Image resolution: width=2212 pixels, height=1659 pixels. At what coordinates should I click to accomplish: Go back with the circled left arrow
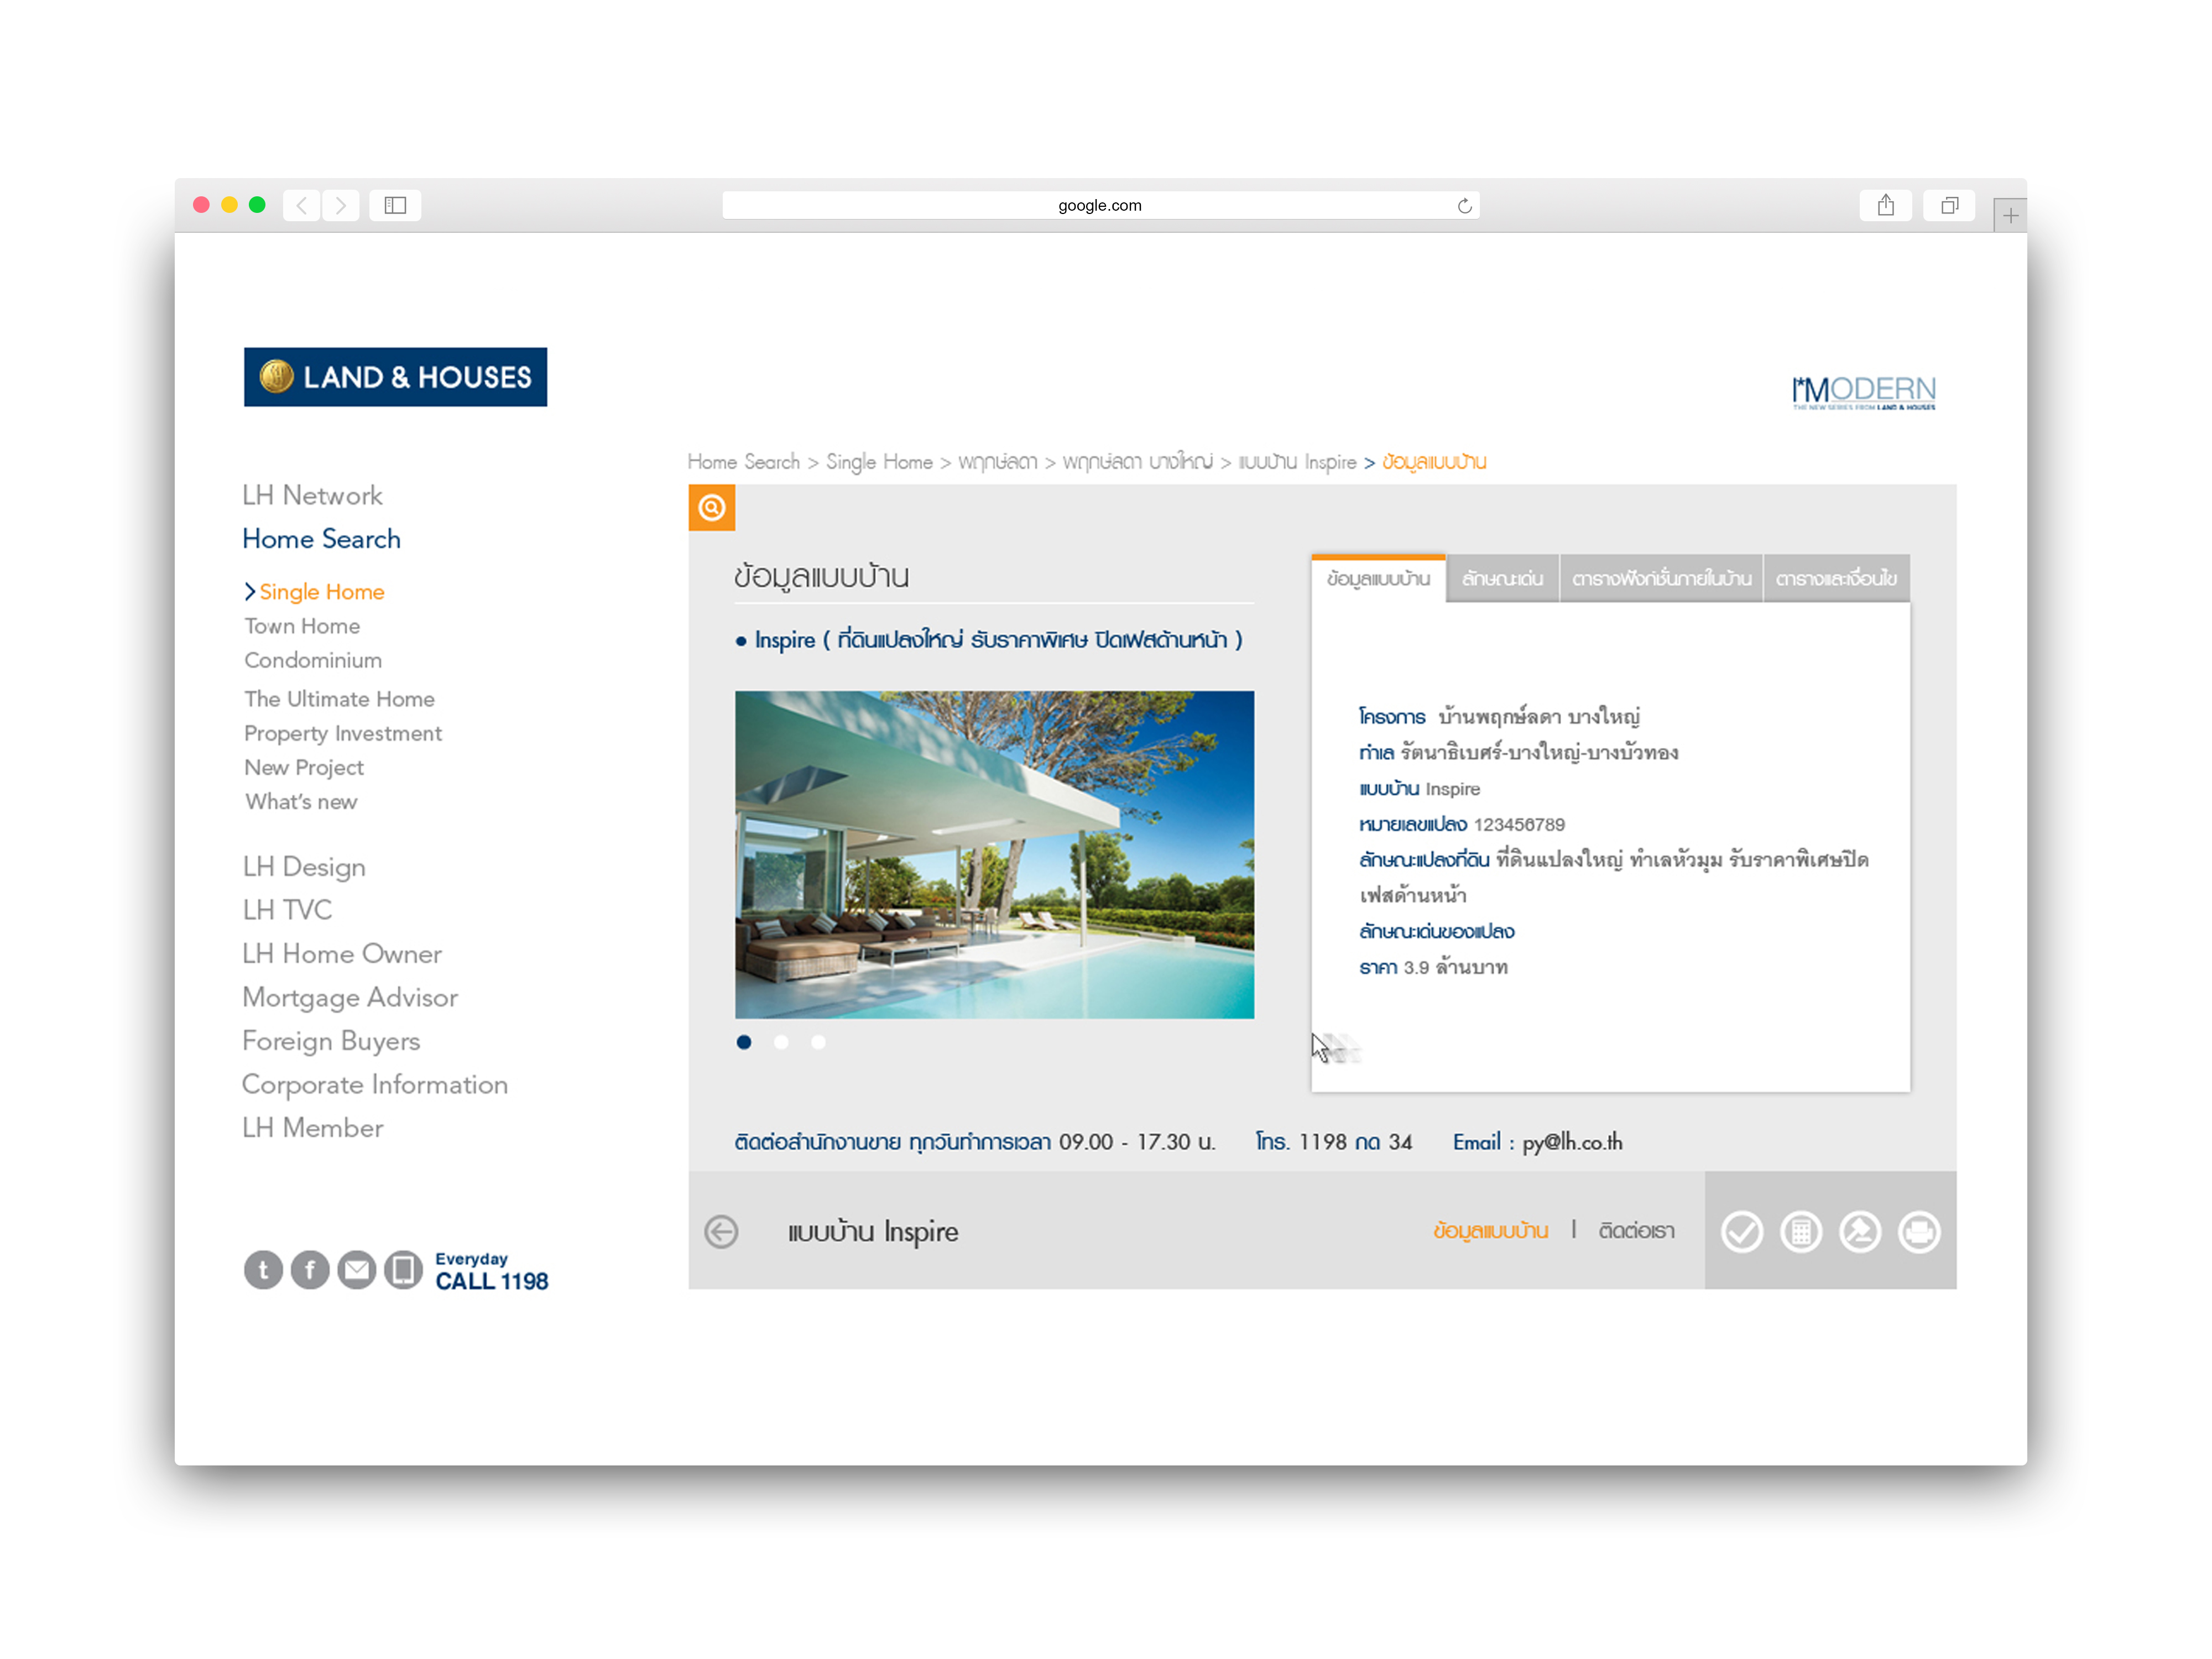[721, 1231]
